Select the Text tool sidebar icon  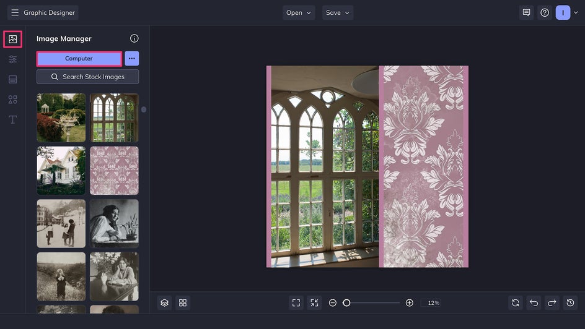click(12, 119)
